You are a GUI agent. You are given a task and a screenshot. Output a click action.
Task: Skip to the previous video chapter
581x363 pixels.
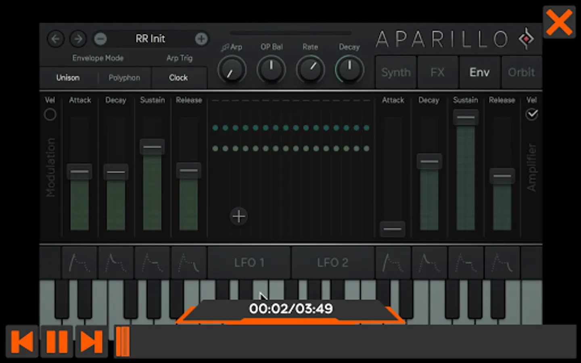pyautogui.click(x=22, y=342)
